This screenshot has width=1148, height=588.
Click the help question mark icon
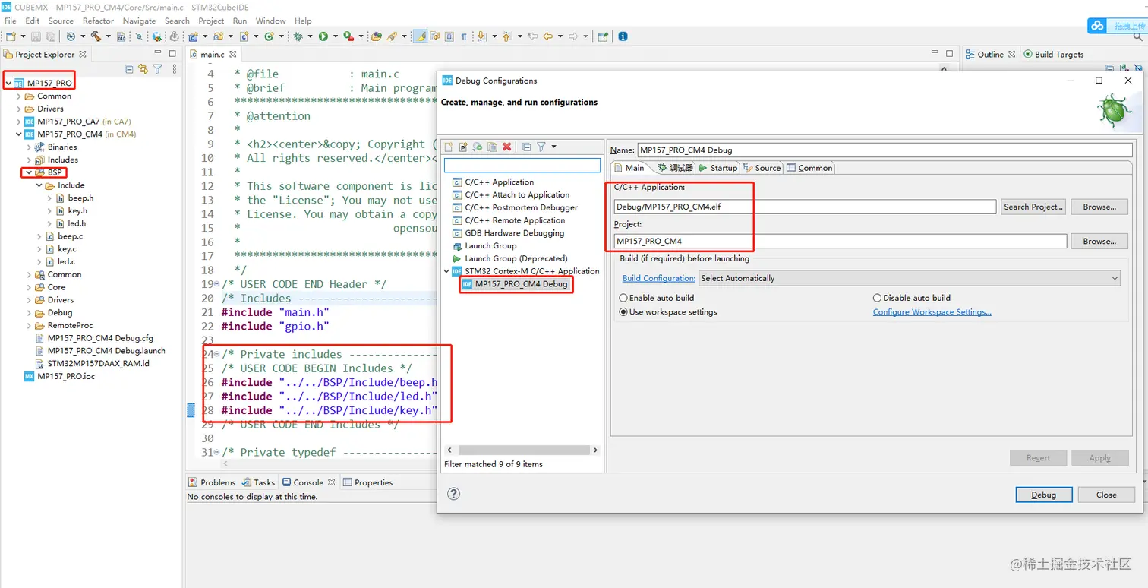[x=453, y=494]
